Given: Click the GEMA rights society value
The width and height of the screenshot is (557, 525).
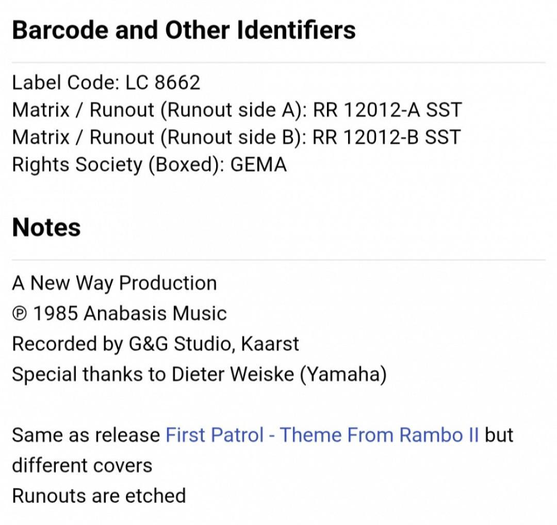Looking at the screenshot, I should click(x=258, y=164).
